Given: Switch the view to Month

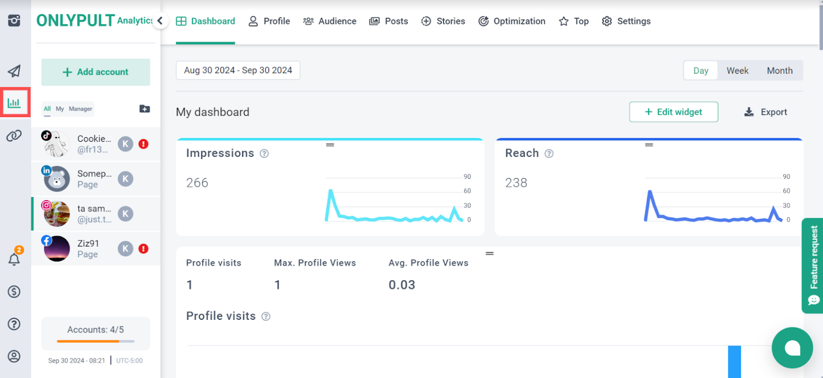Looking at the screenshot, I should pyautogui.click(x=780, y=70).
